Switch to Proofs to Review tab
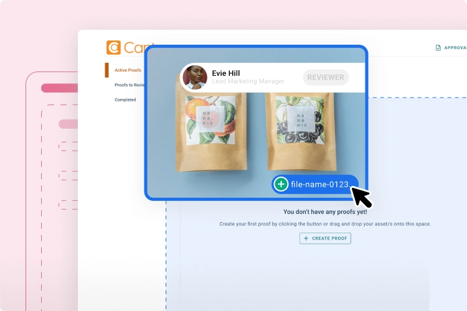Viewport: 467px width, 311px height. click(x=130, y=85)
